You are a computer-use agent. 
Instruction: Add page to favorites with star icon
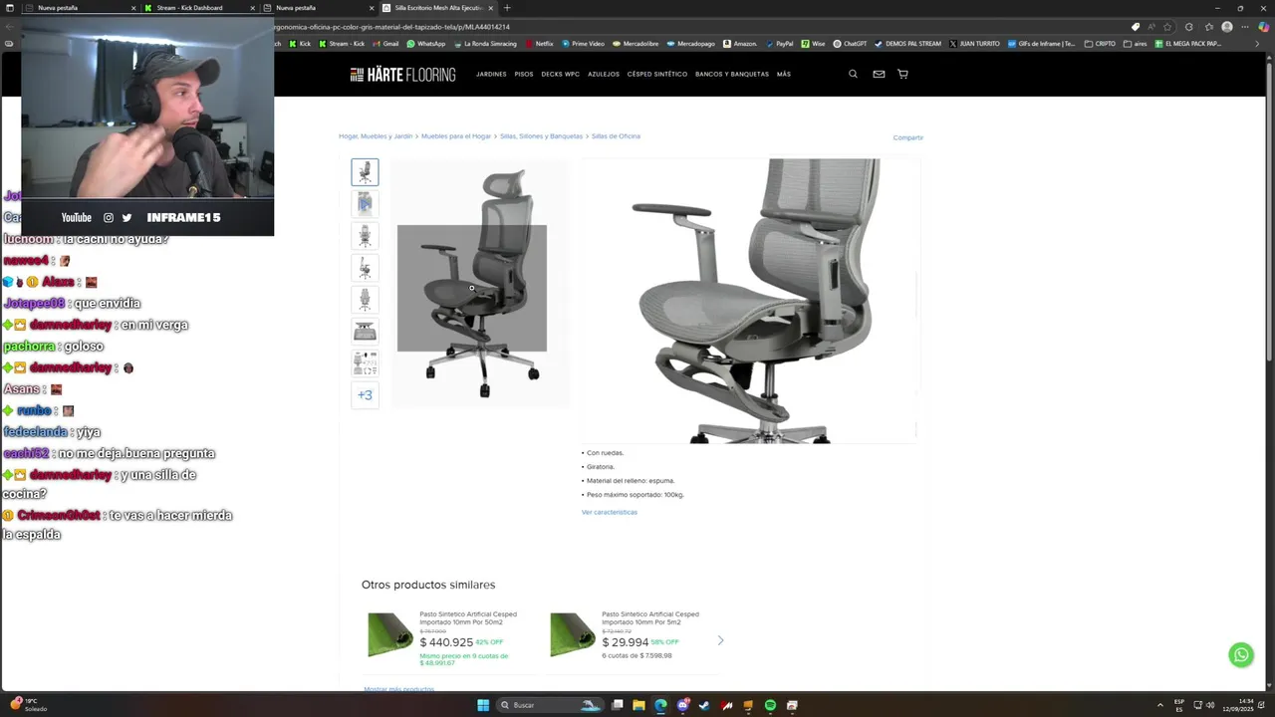pyautogui.click(x=1167, y=27)
